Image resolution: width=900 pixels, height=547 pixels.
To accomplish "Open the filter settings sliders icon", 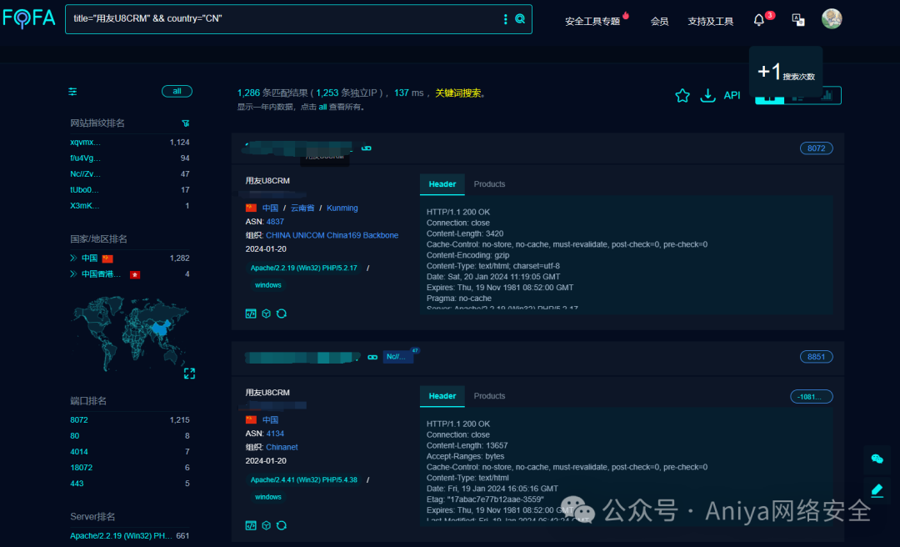I will (72, 91).
